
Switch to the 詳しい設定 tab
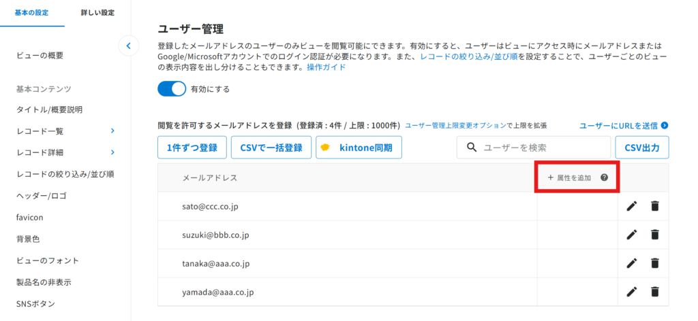[97, 12]
